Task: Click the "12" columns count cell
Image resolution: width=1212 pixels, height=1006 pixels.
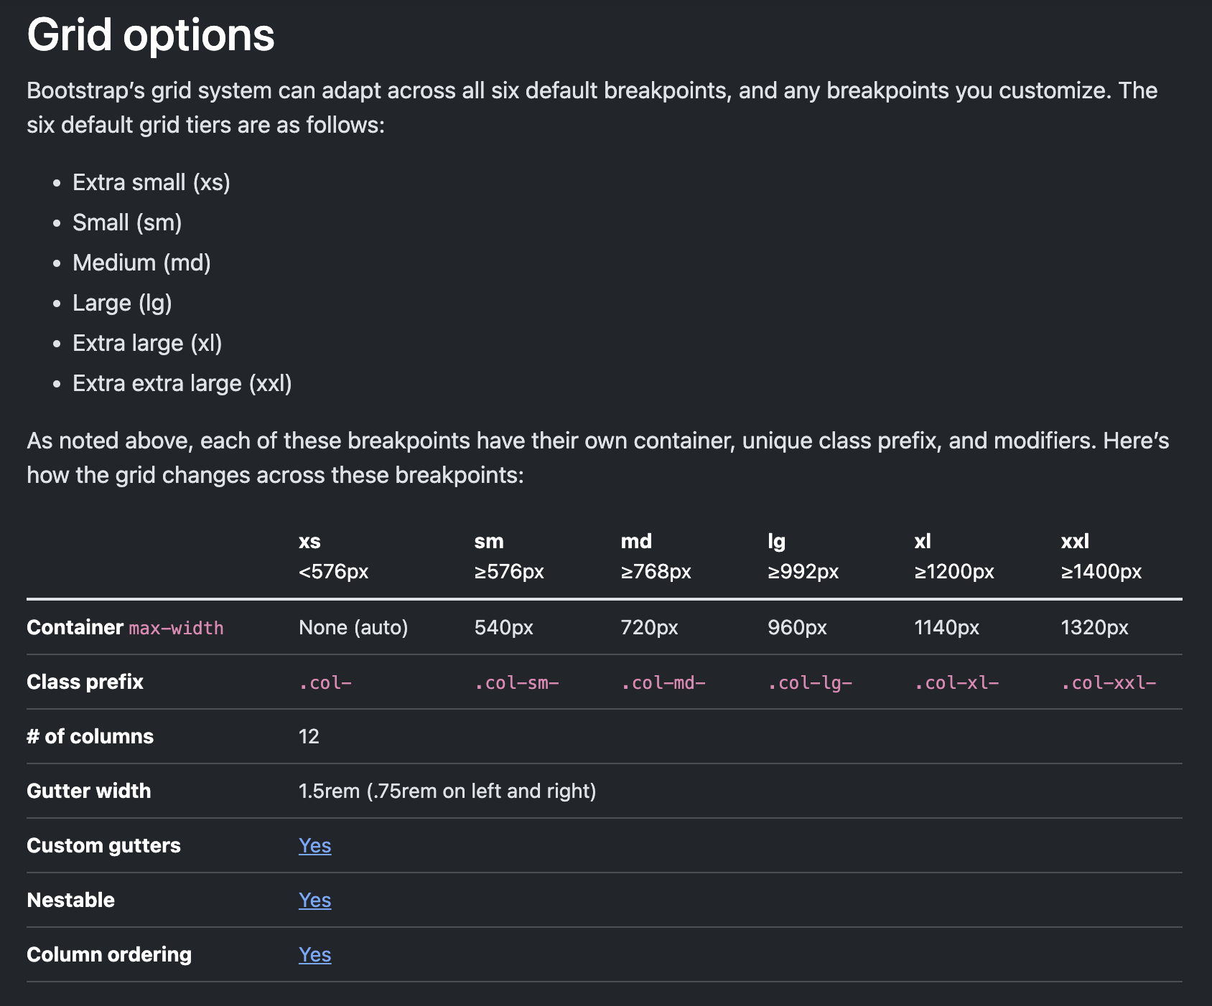Action: point(309,736)
